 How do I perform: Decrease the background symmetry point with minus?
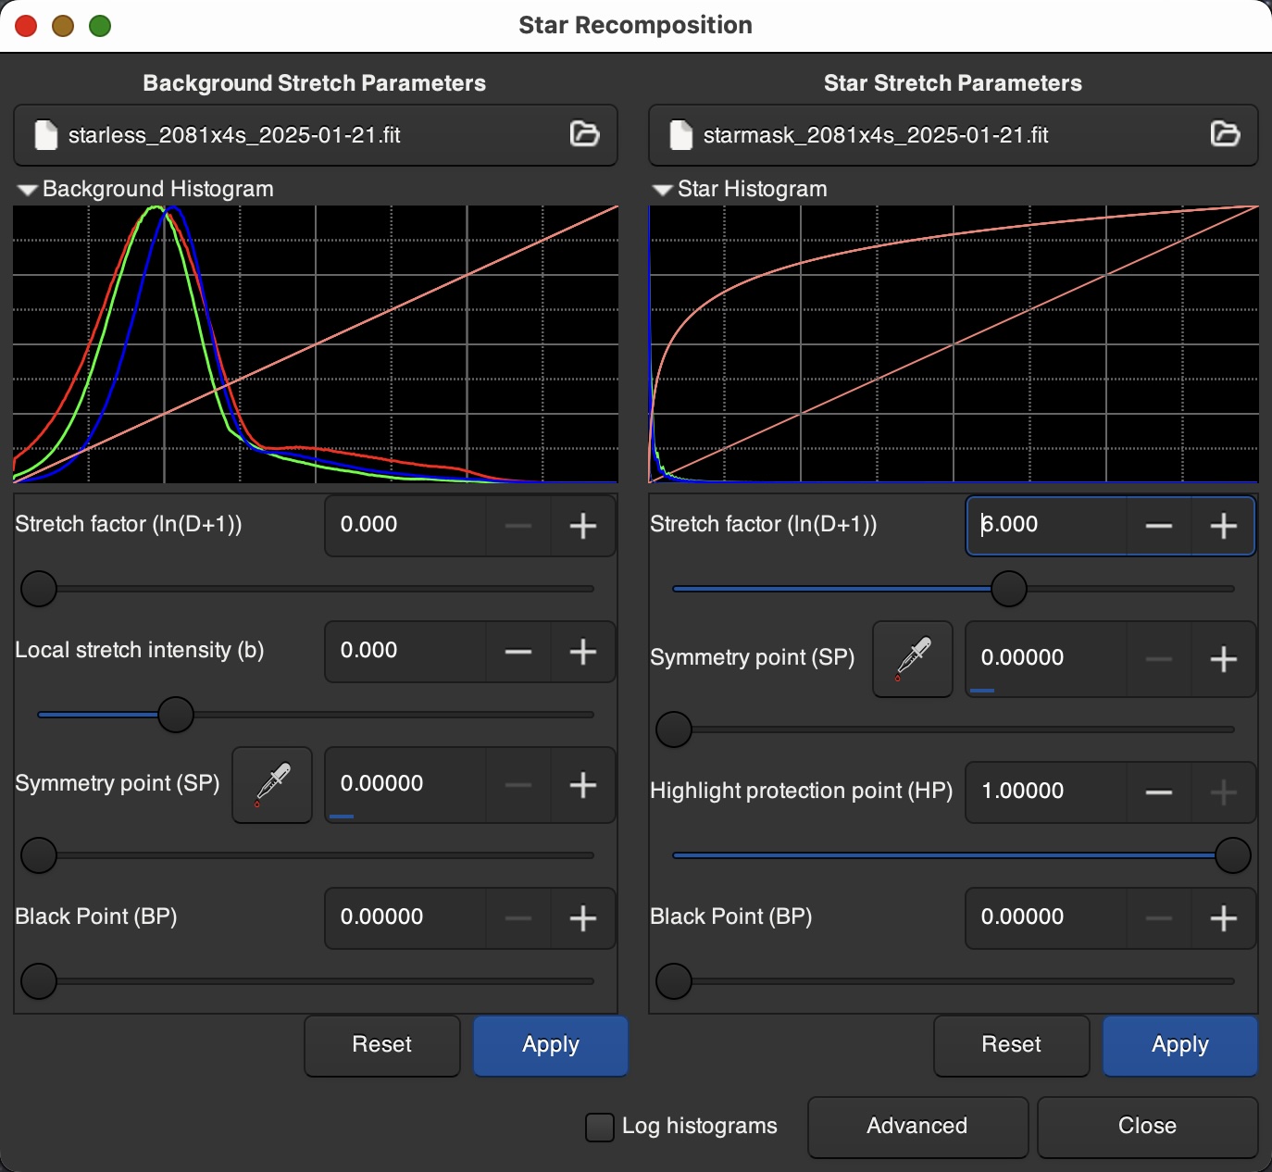[518, 785]
